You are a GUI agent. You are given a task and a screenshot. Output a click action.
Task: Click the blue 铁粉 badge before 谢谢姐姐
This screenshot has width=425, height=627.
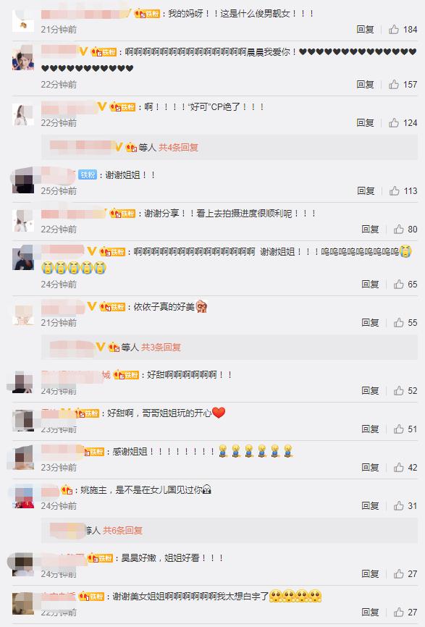88,174
